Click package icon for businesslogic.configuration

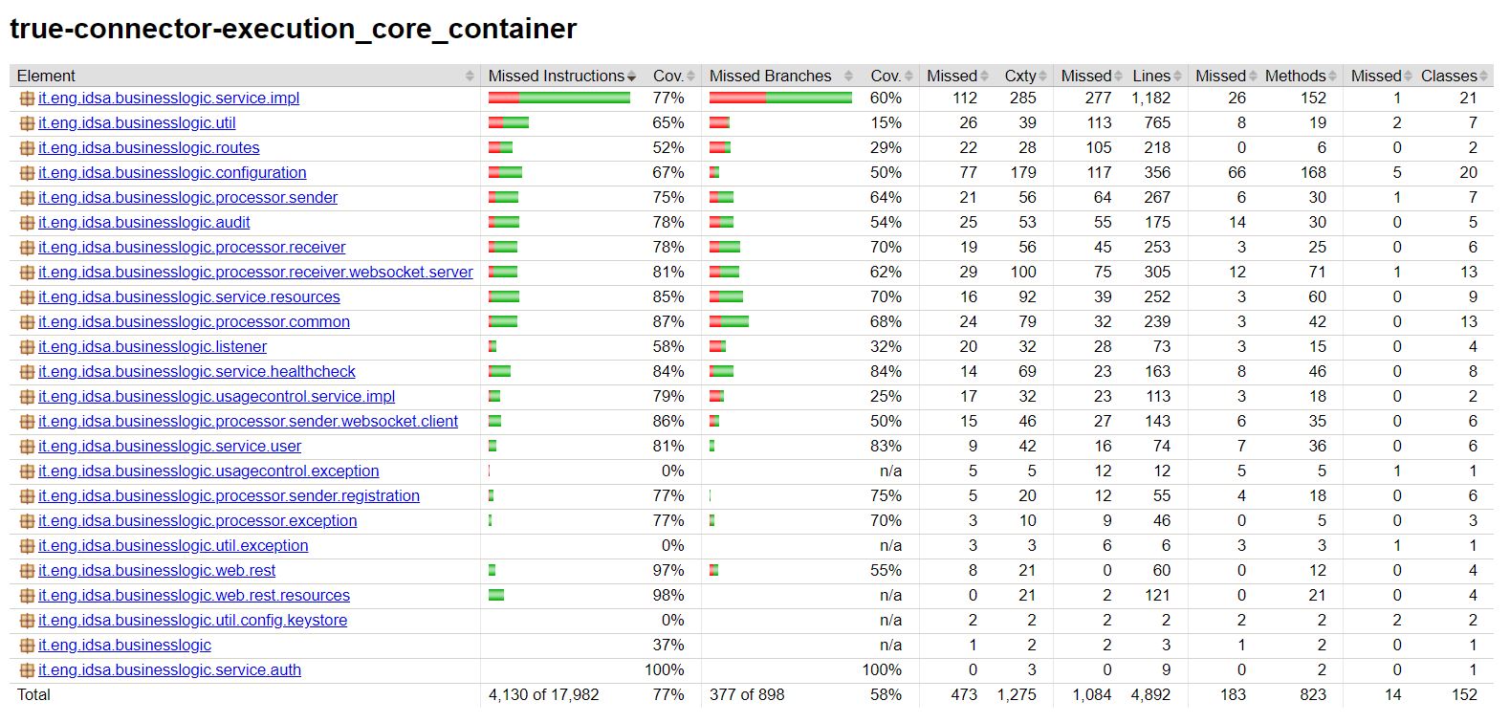coord(27,173)
